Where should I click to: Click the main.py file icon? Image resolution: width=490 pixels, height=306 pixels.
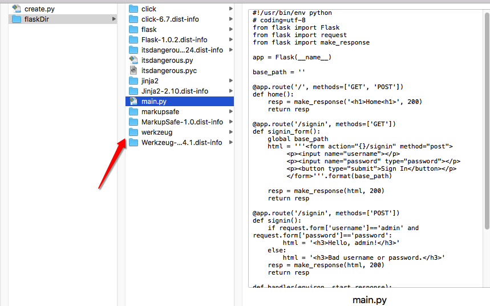(133, 102)
